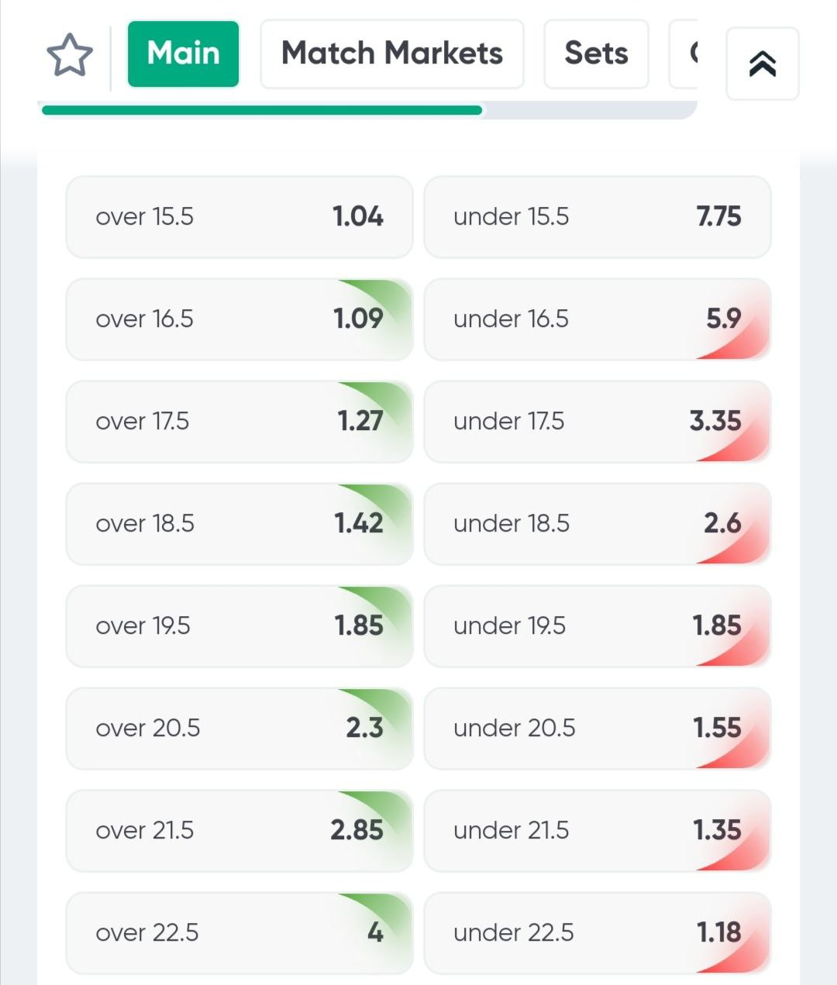Tap over 20.5 at odds 2.3
The image size is (837, 985).
[x=239, y=728]
